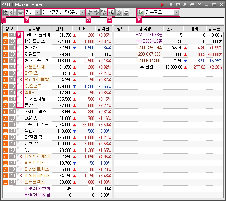Click the 40 badge on 현대미포조선 row
This screenshot has height=201, width=226.
[x=12, y=61]
